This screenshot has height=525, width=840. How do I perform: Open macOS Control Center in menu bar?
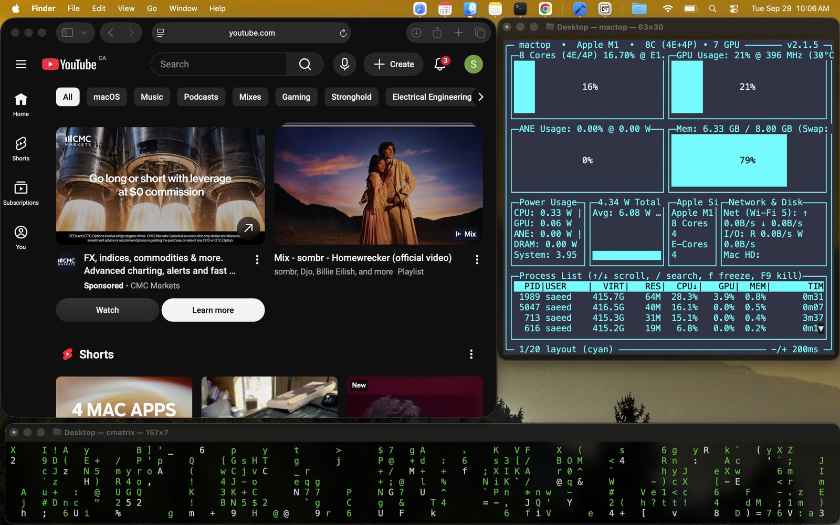coord(734,8)
